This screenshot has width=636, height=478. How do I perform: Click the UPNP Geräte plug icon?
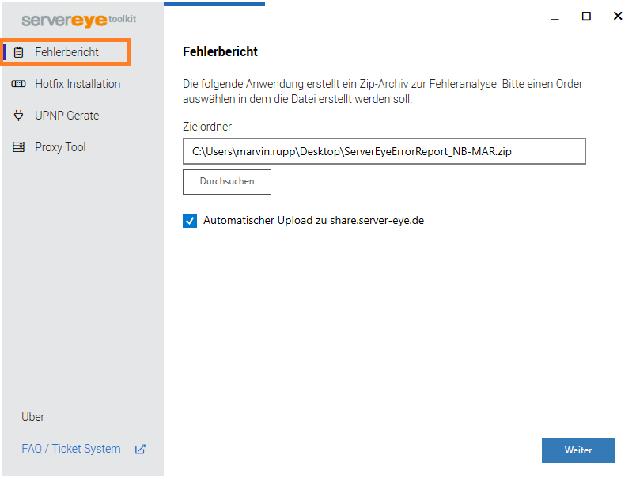[19, 116]
